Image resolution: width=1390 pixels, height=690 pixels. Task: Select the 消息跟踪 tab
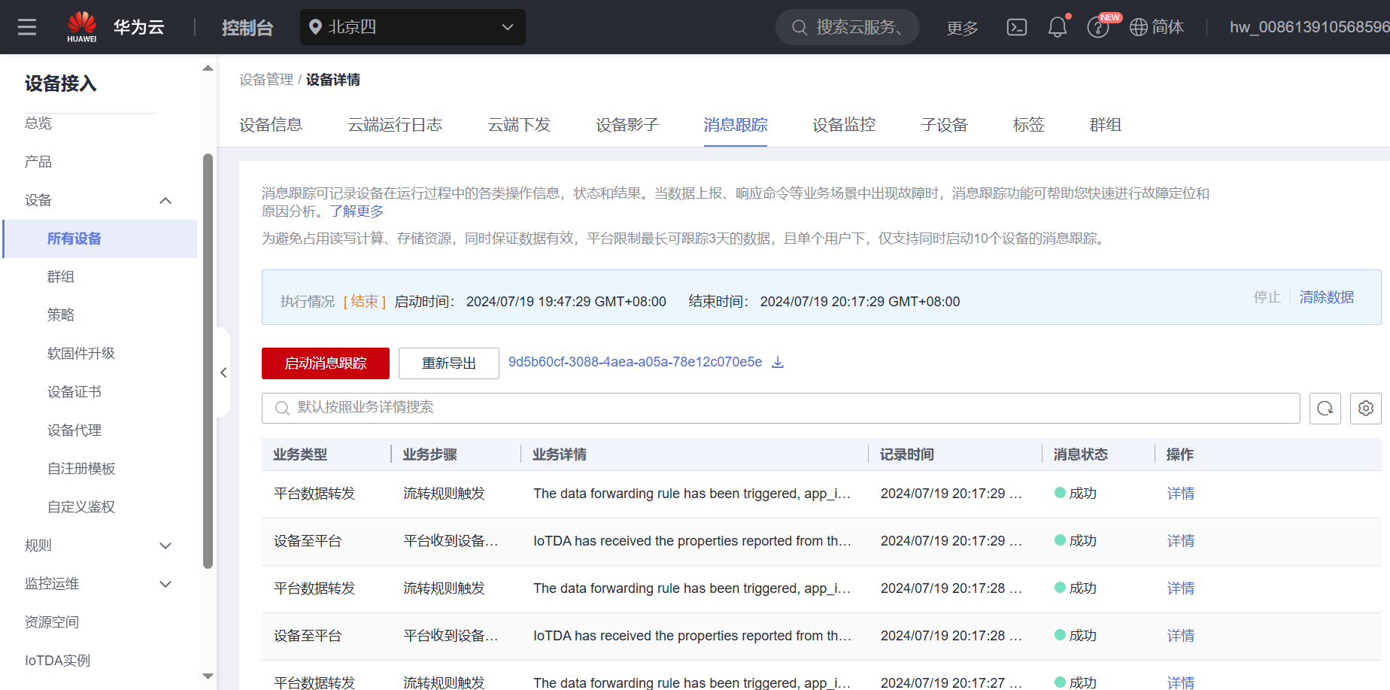pos(736,125)
